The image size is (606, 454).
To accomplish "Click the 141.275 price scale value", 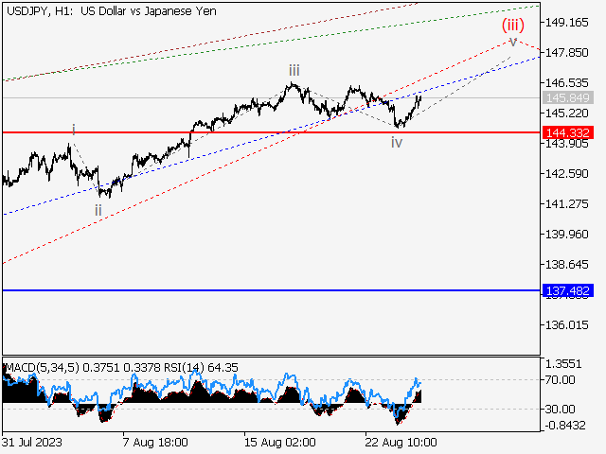I will [x=566, y=204].
